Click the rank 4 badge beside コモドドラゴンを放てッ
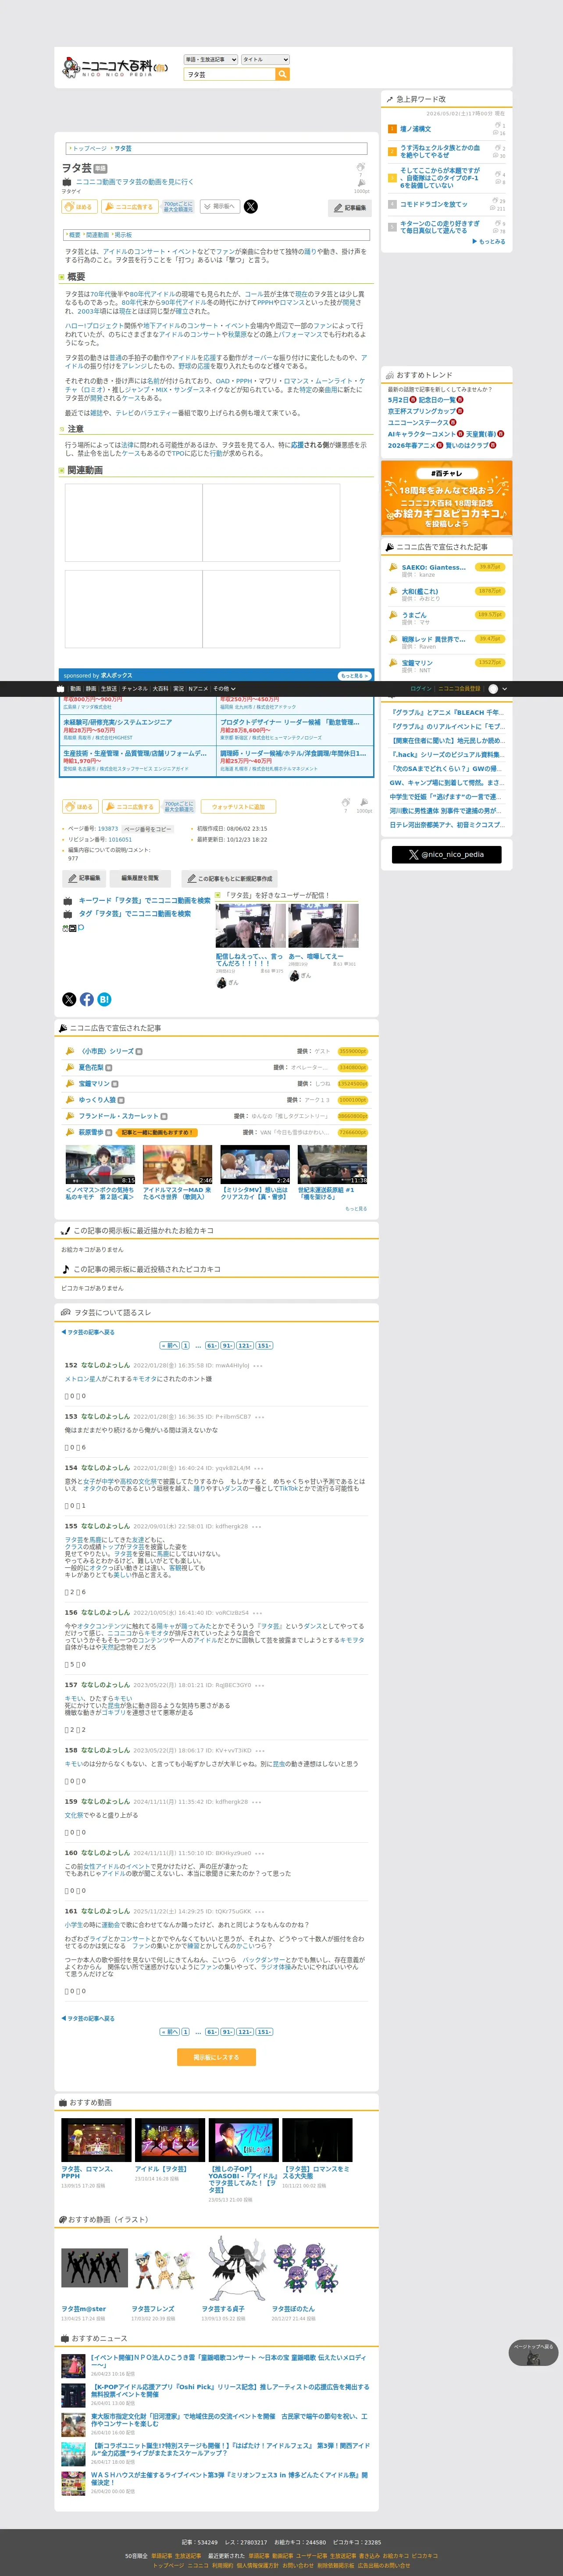 [x=392, y=204]
